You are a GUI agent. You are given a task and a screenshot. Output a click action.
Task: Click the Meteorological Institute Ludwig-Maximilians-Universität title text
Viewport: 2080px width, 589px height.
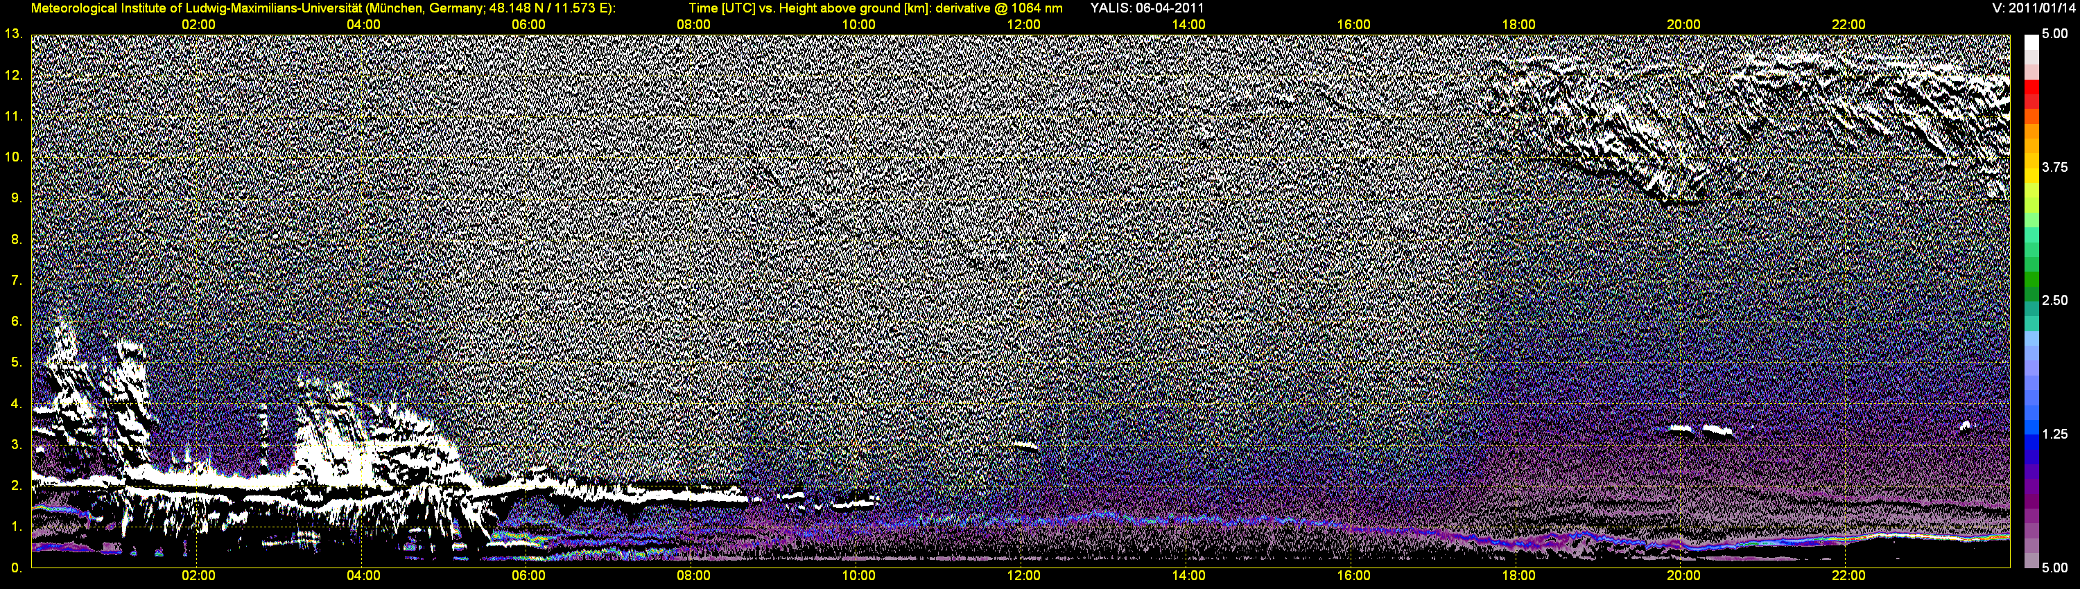pos(323,8)
